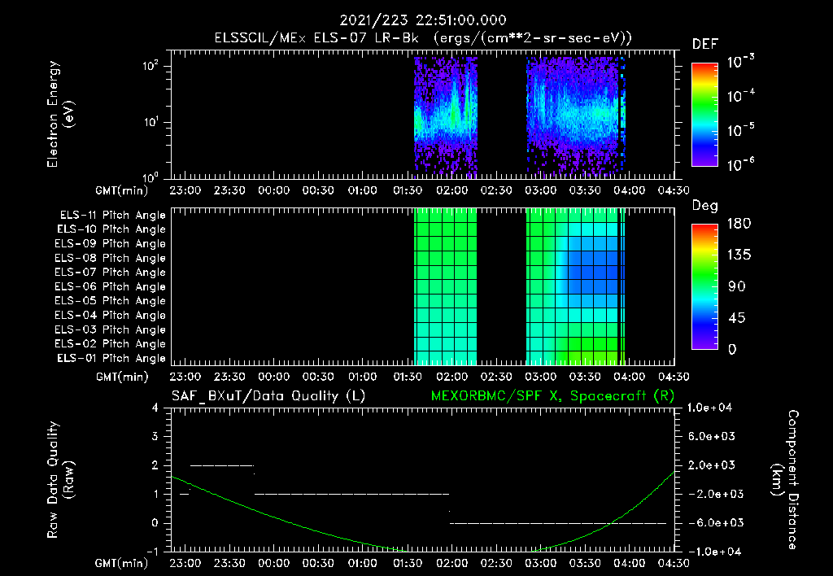
Task: Click the 10^-3 tick on DEF scale
Action: [740, 62]
